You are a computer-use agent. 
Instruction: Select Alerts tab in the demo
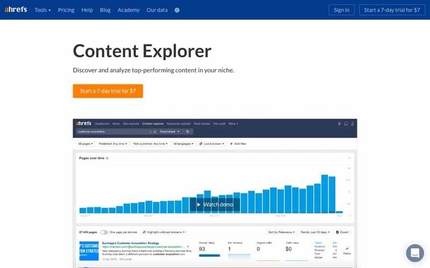[x=116, y=124]
